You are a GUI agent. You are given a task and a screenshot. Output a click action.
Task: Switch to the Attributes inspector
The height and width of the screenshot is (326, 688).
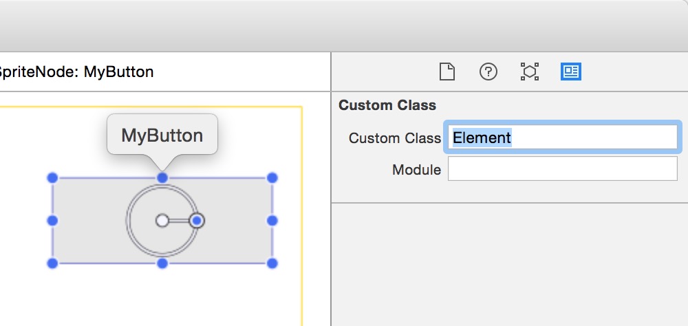pos(529,72)
